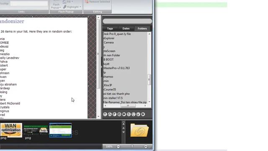Click the 100% zoom level indicator
The width and height of the screenshot is (268, 151).
[109, 146]
